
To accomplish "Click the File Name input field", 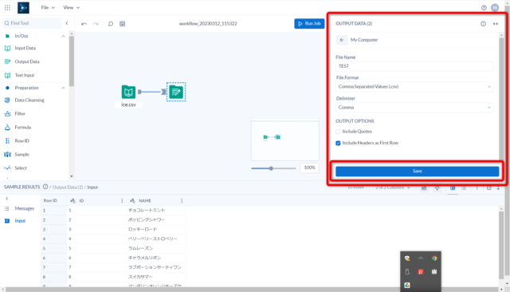I will point(414,66).
